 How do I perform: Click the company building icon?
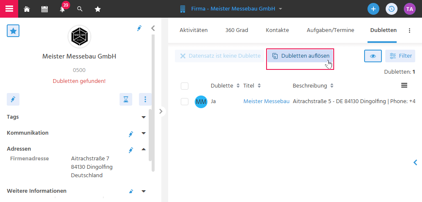[182, 9]
